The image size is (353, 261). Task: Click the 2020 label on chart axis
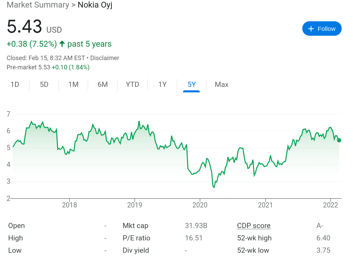point(200,205)
